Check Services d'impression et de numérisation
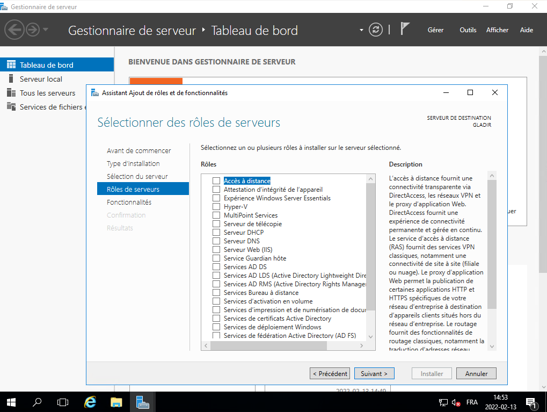The width and height of the screenshot is (547, 412). tap(216, 310)
